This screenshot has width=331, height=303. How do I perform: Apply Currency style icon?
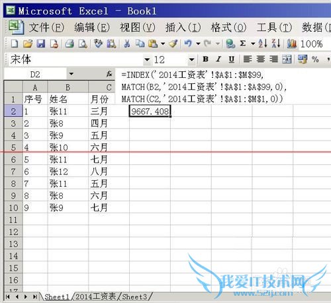[303, 59]
